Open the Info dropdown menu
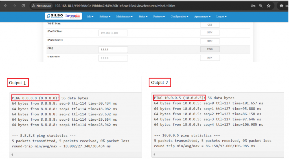This screenshot has height=159, width=289. pyautogui.click(x=90, y=17)
